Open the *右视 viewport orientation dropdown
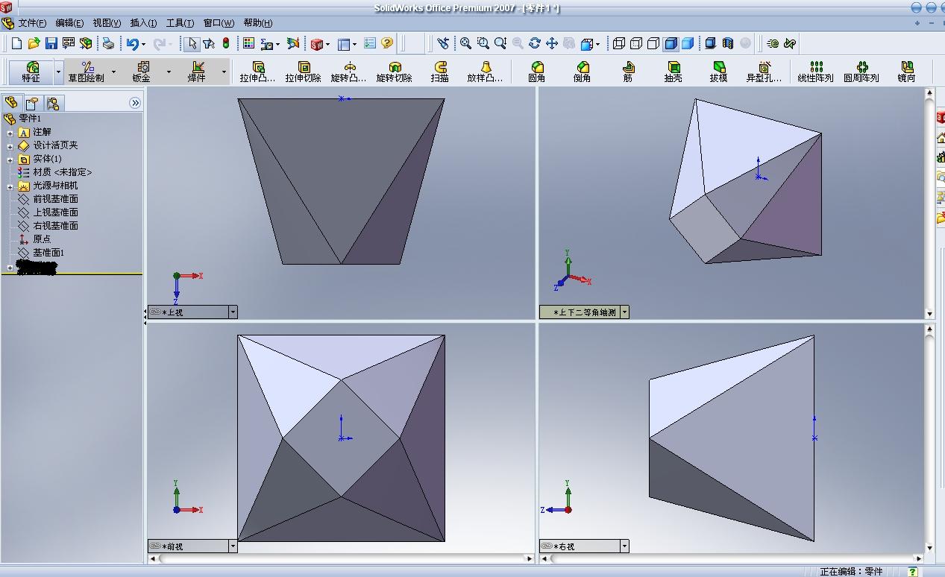This screenshot has width=945, height=577. point(624,546)
